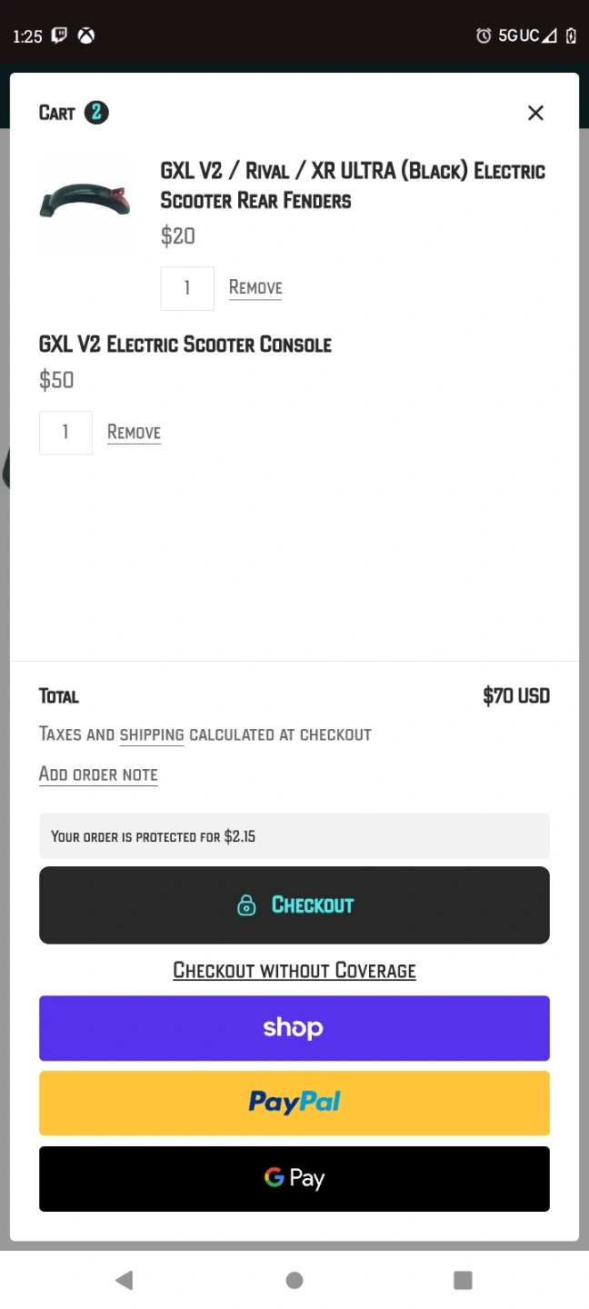Choose Checkout without Coverage

294,971
